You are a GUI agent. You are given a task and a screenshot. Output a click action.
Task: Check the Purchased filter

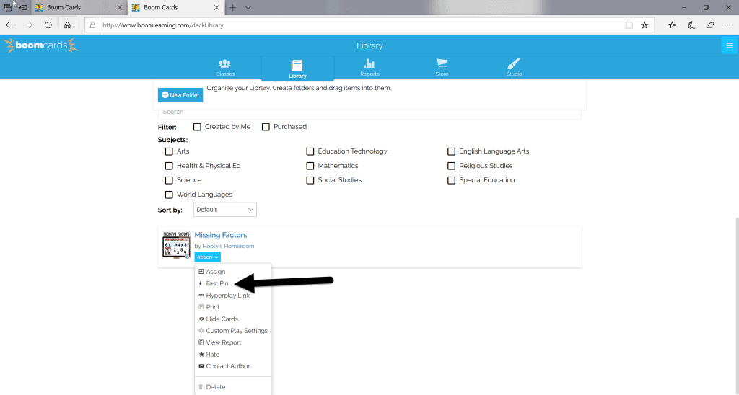click(x=266, y=127)
